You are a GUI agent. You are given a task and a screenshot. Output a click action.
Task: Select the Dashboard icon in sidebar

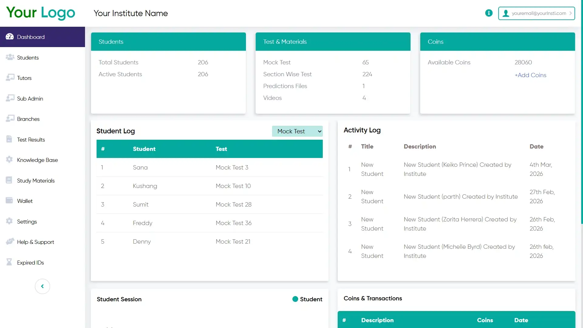9,36
